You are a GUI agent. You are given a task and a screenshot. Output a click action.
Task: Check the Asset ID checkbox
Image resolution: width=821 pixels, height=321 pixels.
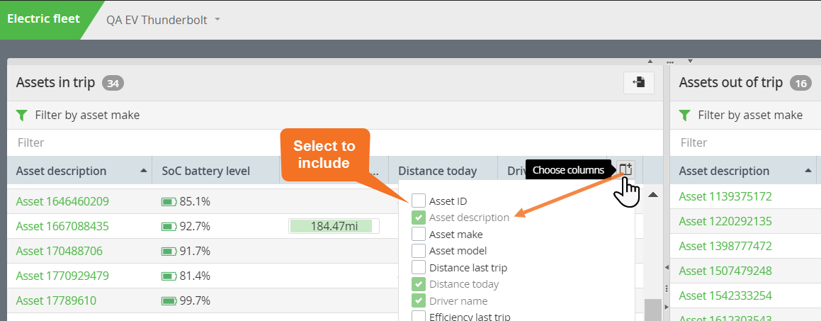pos(419,201)
